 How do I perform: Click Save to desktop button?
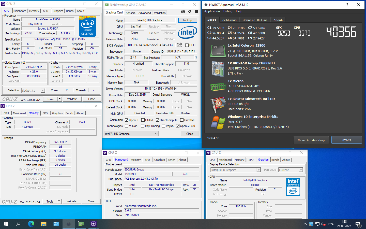[x=311, y=140]
